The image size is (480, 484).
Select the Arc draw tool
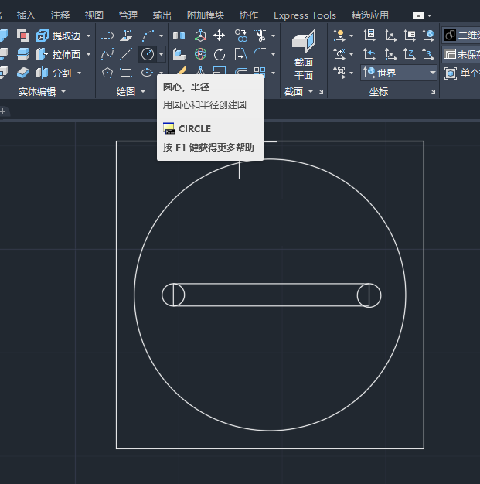(x=148, y=36)
